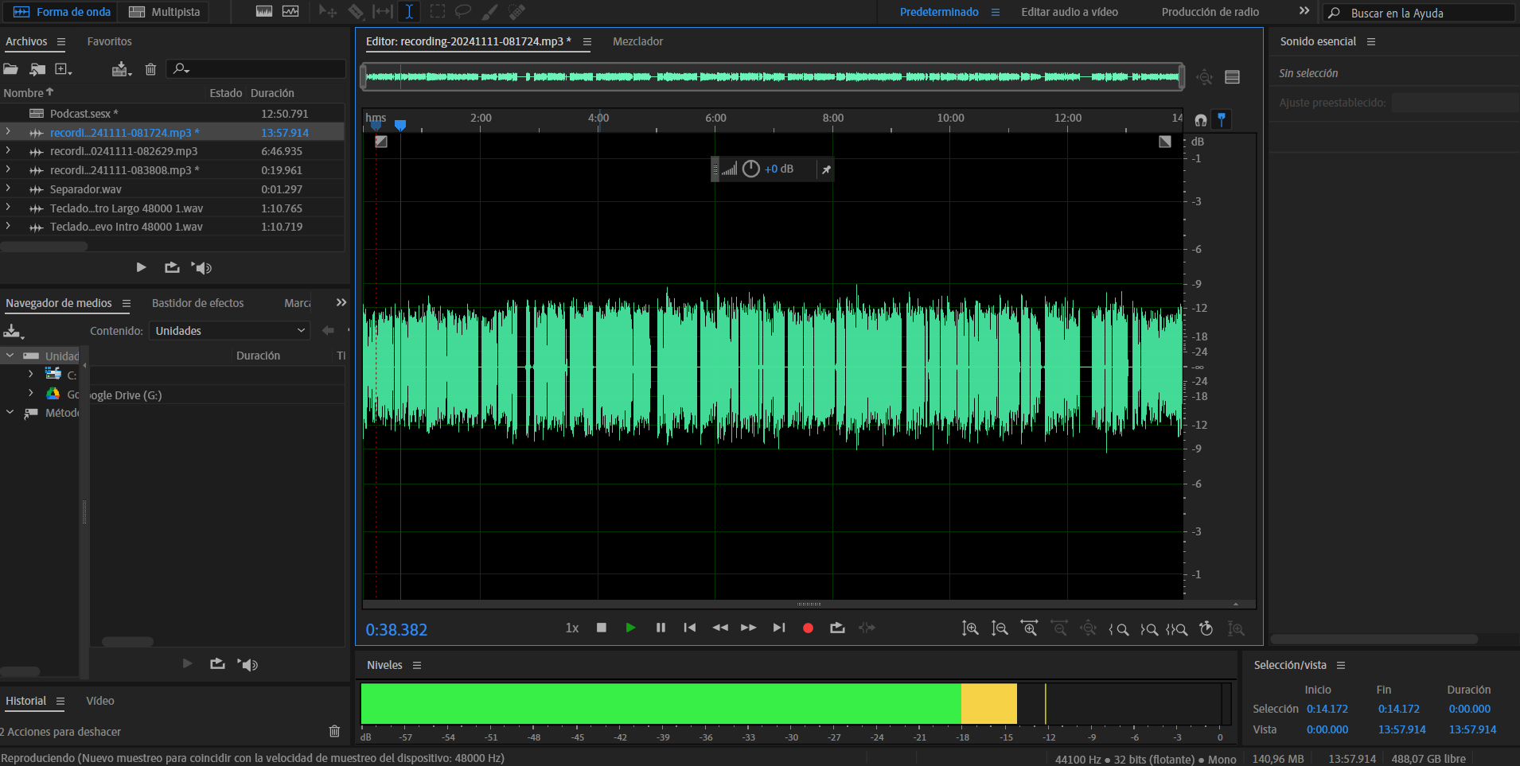Toggle loop playback in transport
Viewport: 1520px width, 766px height.
[837, 628]
